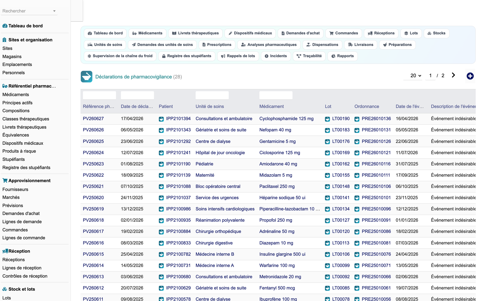
Task: Open prescription icon next to PRE25010091
Action: click(x=357, y=220)
